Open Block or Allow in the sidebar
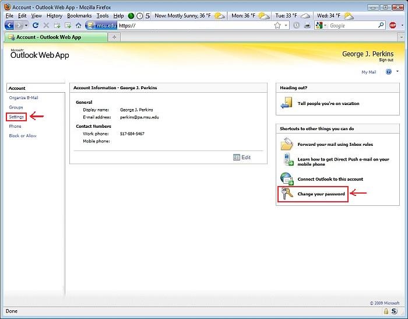The height and width of the screenshot is (319, 408). tap(23, 136)
